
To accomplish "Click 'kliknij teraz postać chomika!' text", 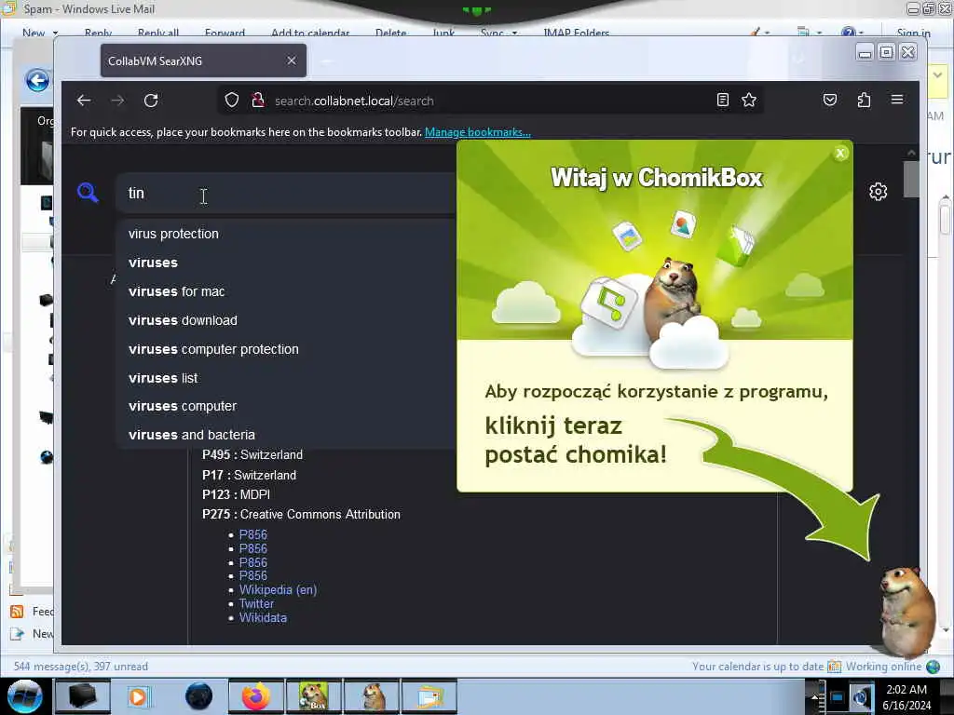I will [576, 440].
